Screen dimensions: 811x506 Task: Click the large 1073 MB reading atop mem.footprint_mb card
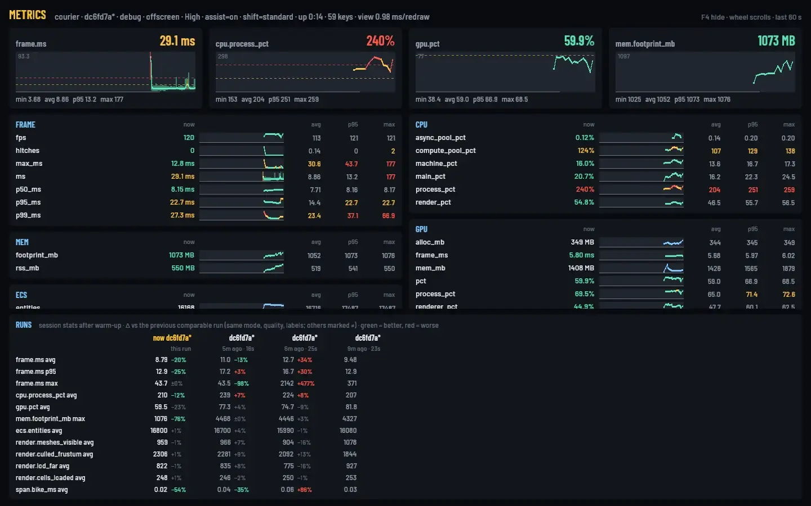776,40
